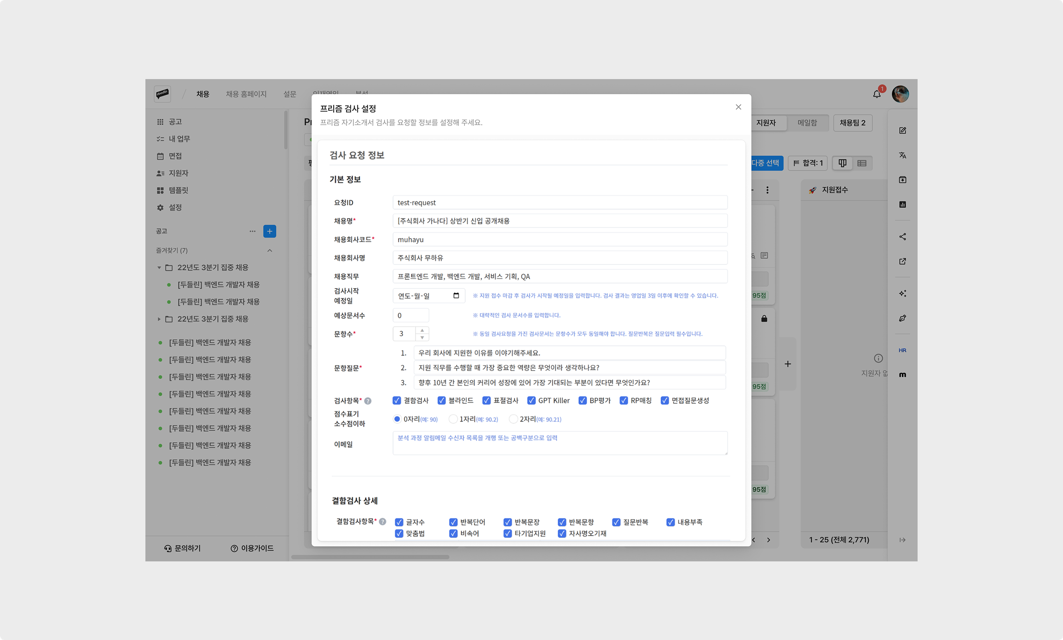Screen dimensions: 1063x640
Task: Click the notification bell icon
Action: click(x=876, y=94)
